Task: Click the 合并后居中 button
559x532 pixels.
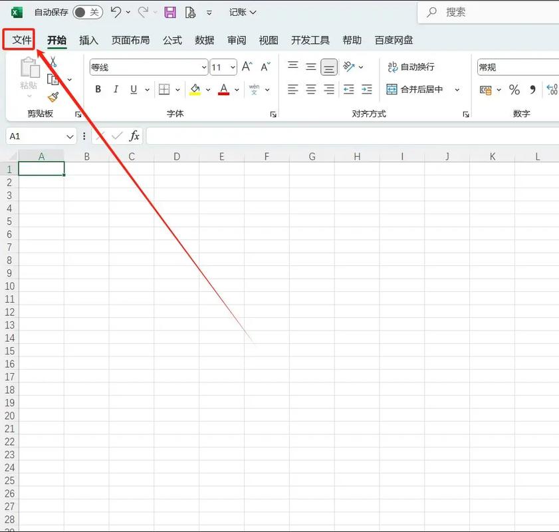Action: [x=415, y=89]
